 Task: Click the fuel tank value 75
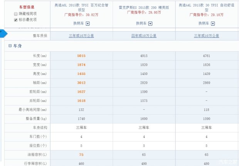pyautogui.click(x=81, y=155)
